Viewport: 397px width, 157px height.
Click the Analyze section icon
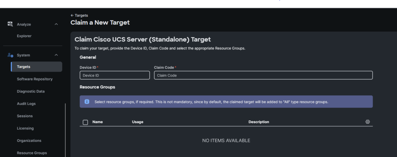(10, 24)
